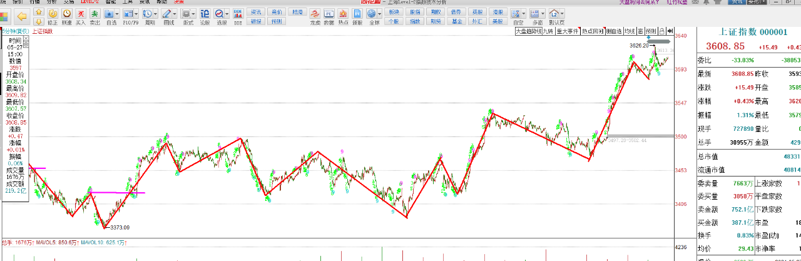Image resolution: width=801 pixels, height=261 pixels.
Task: Click the 龙虎 ranking icon
Action: tap(315, 16)
